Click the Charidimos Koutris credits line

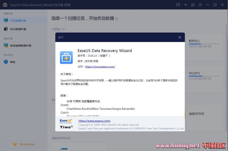coord(101,109)
